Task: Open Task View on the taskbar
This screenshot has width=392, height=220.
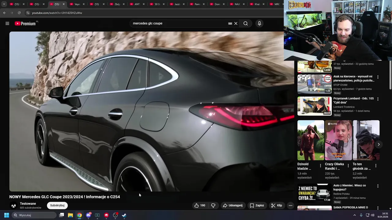Action: click(62, 215)
